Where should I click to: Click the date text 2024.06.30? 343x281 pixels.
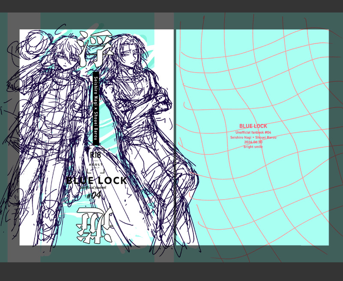253,142
